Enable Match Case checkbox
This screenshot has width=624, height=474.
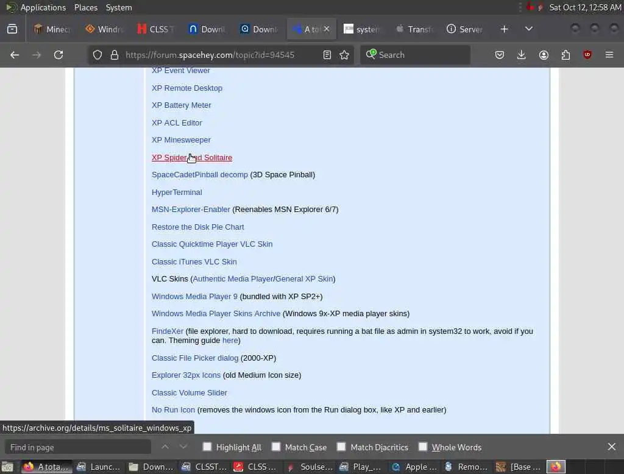click(276, 447)
